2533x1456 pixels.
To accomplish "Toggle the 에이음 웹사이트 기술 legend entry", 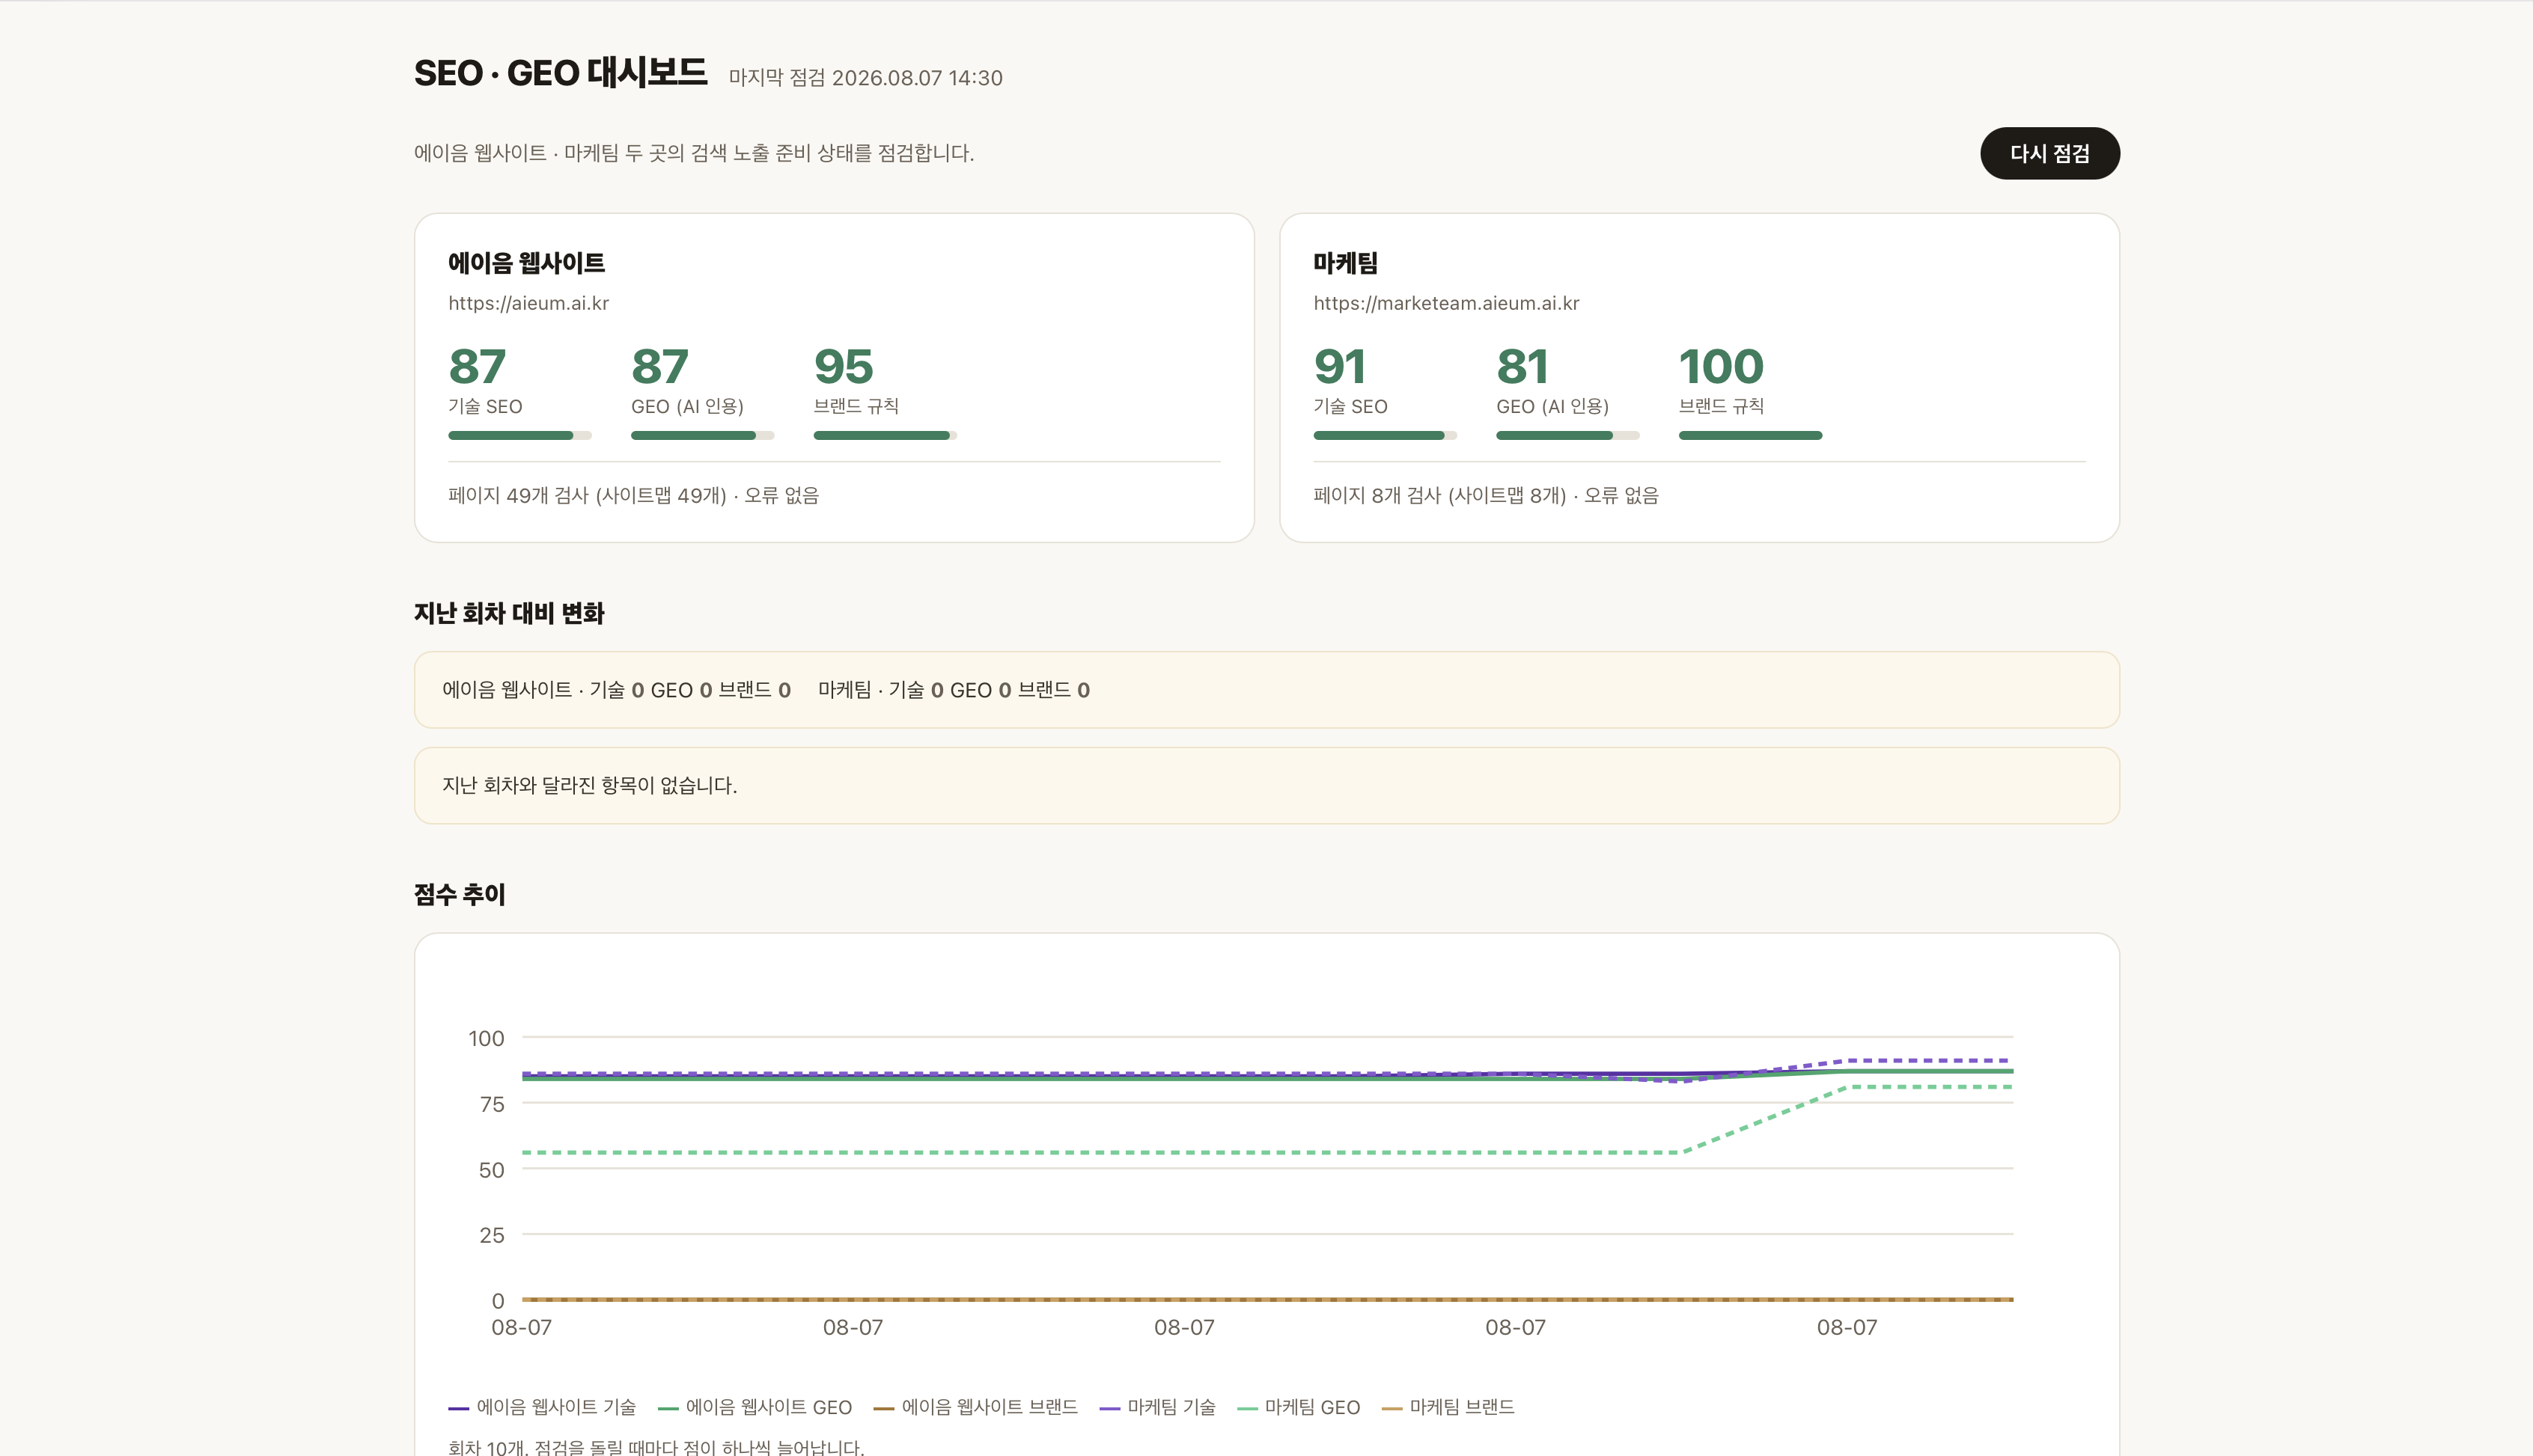I will pyautogui.click(x=542, y=1407).
